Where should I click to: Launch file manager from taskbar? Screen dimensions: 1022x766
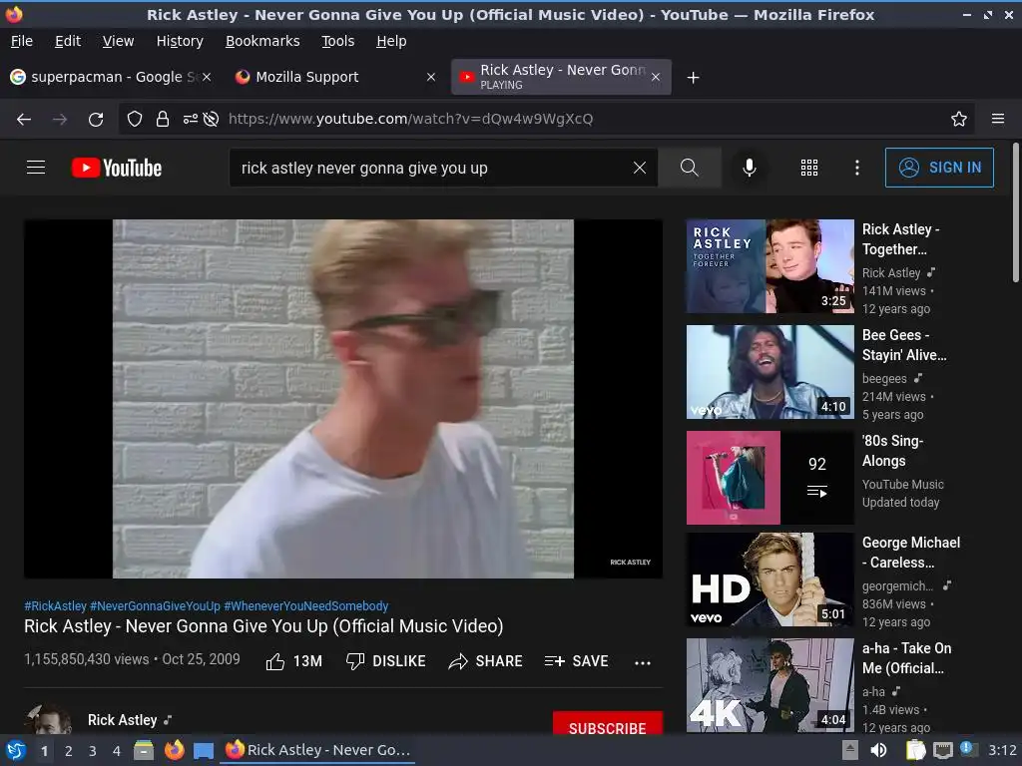click(x=144, y=750)
